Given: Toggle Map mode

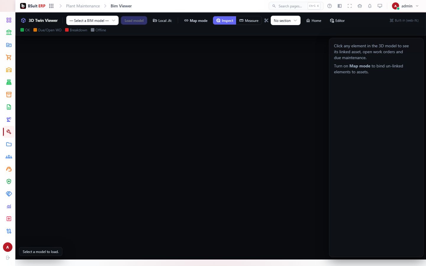Looking at the screenshot, I should coord(196,20).
